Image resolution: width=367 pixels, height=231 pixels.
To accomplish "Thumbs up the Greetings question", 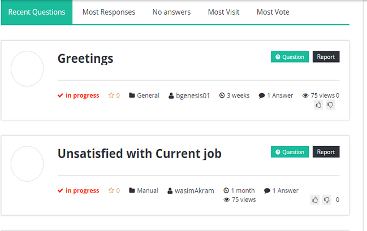I will [x=318, y=105].
